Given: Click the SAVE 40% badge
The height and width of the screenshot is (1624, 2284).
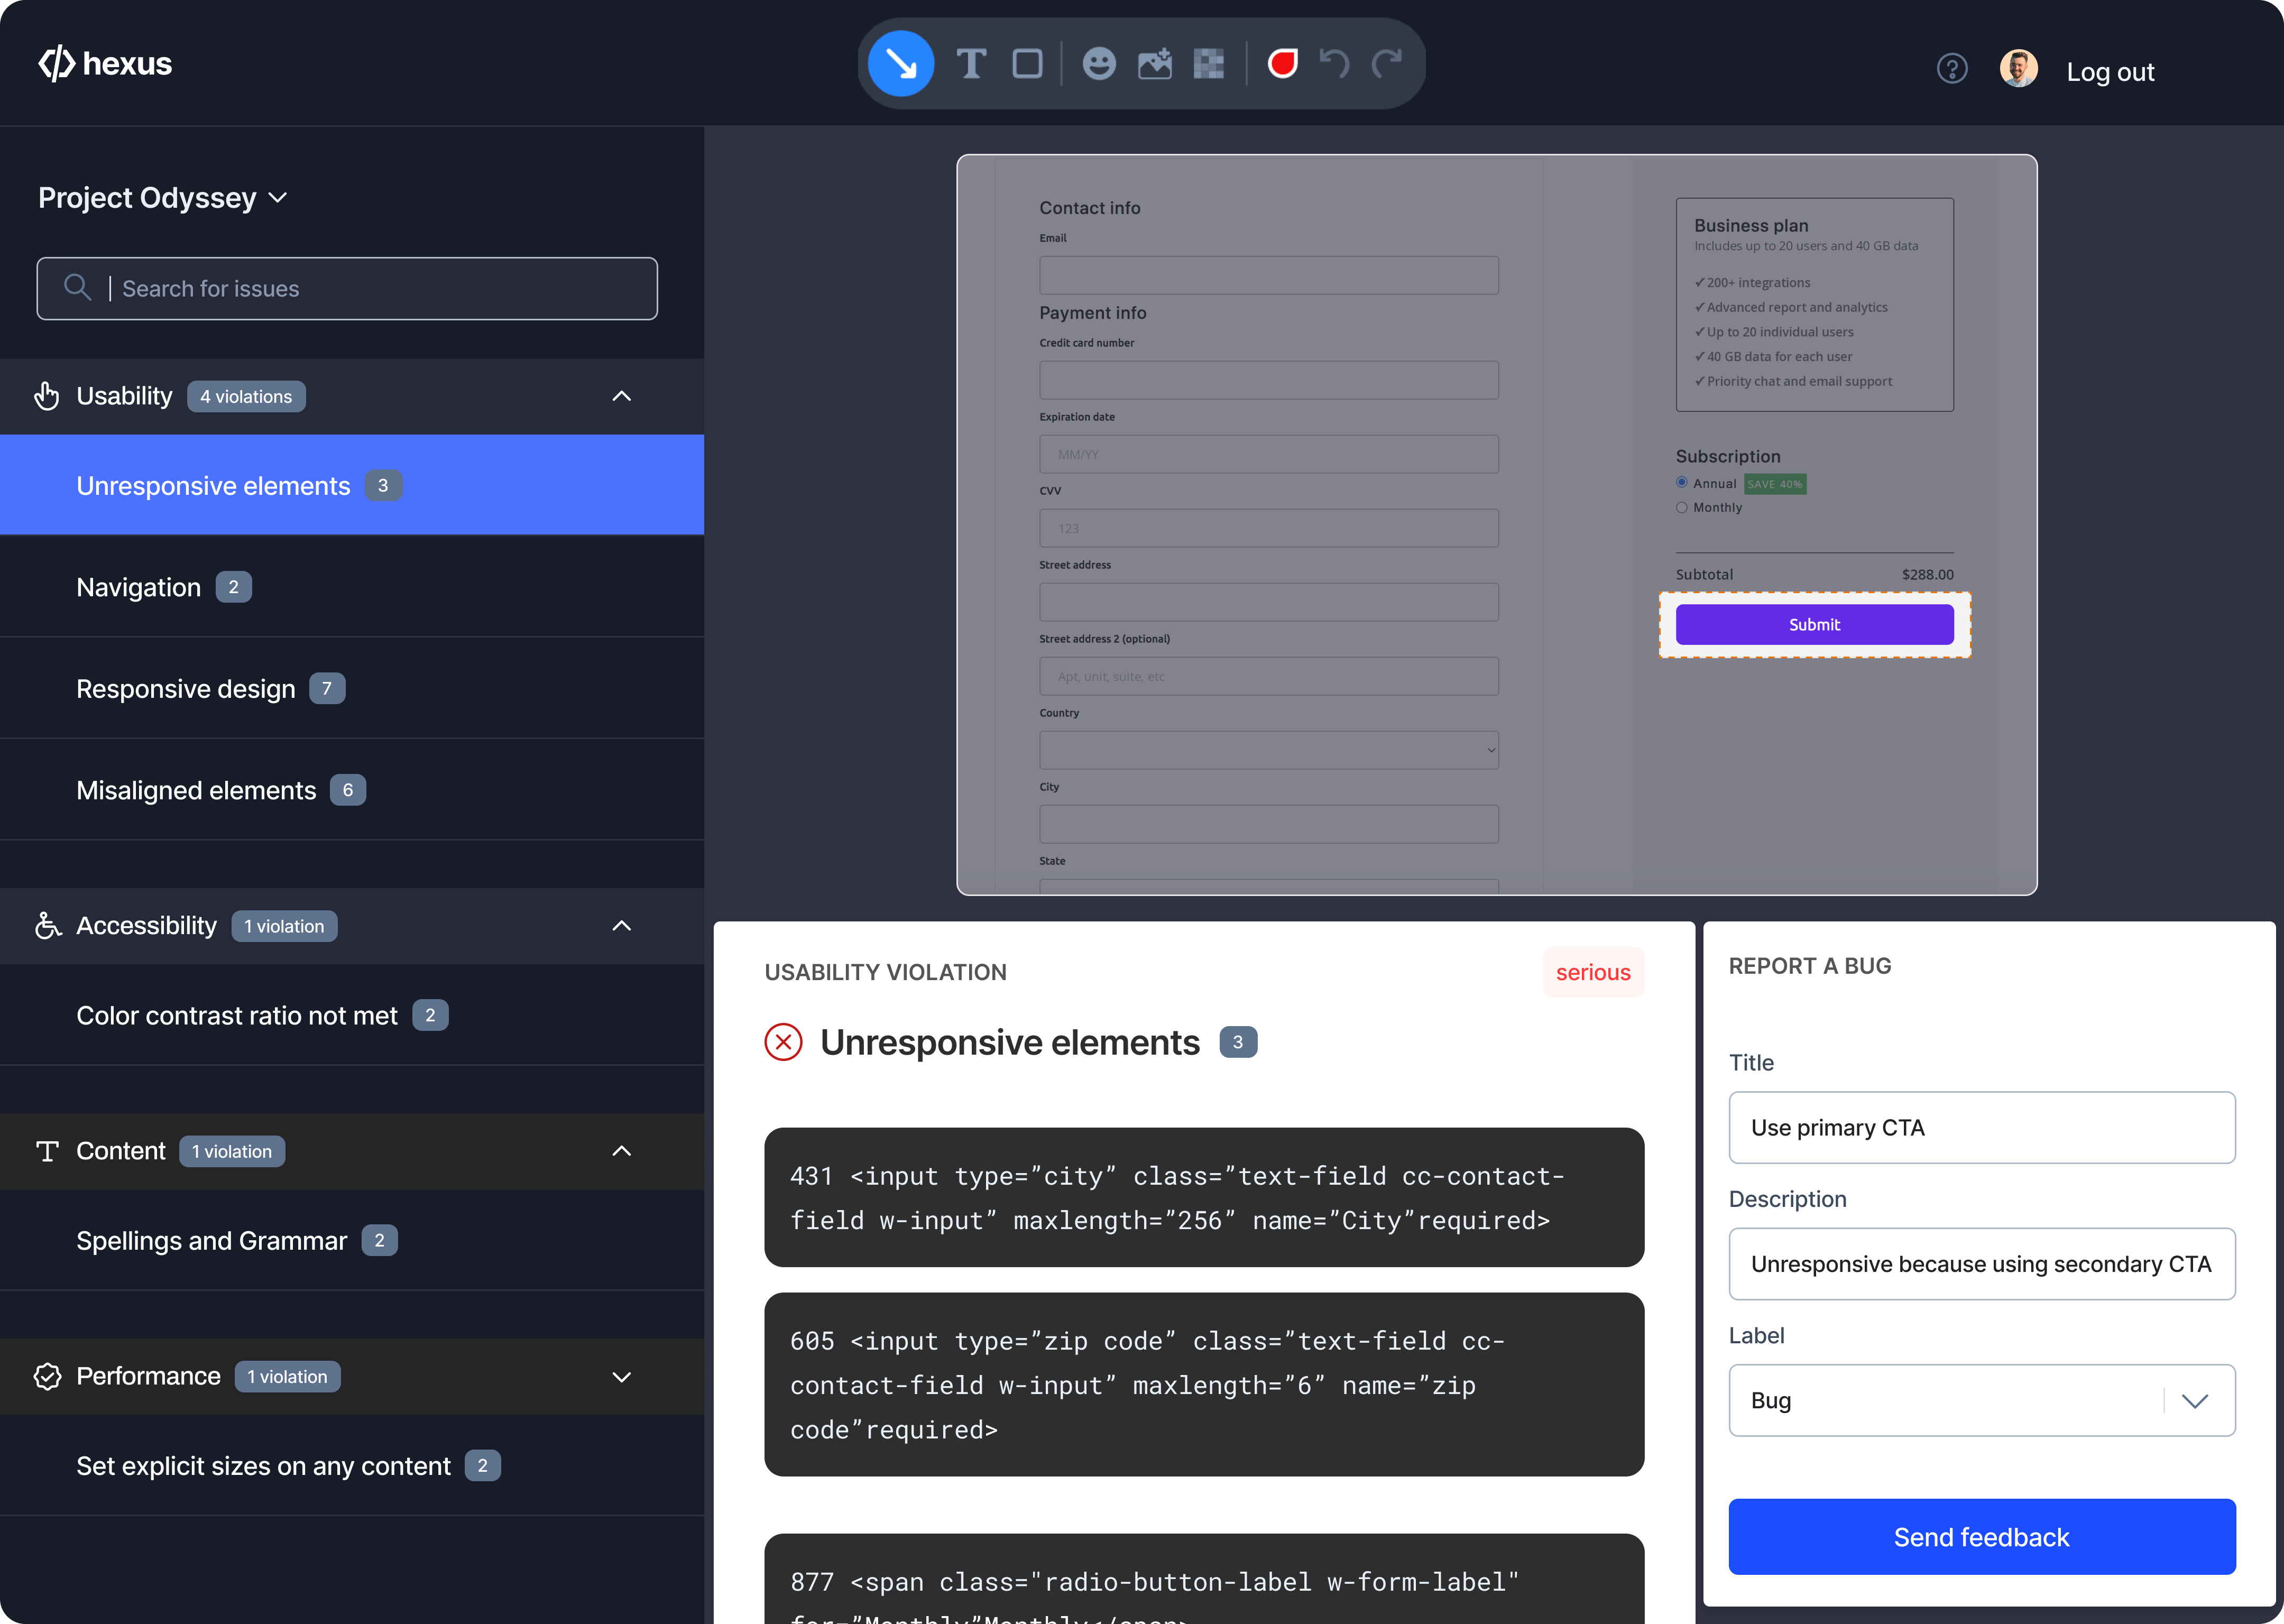Looking at the screenshot, I should [x=1775, y=484].
